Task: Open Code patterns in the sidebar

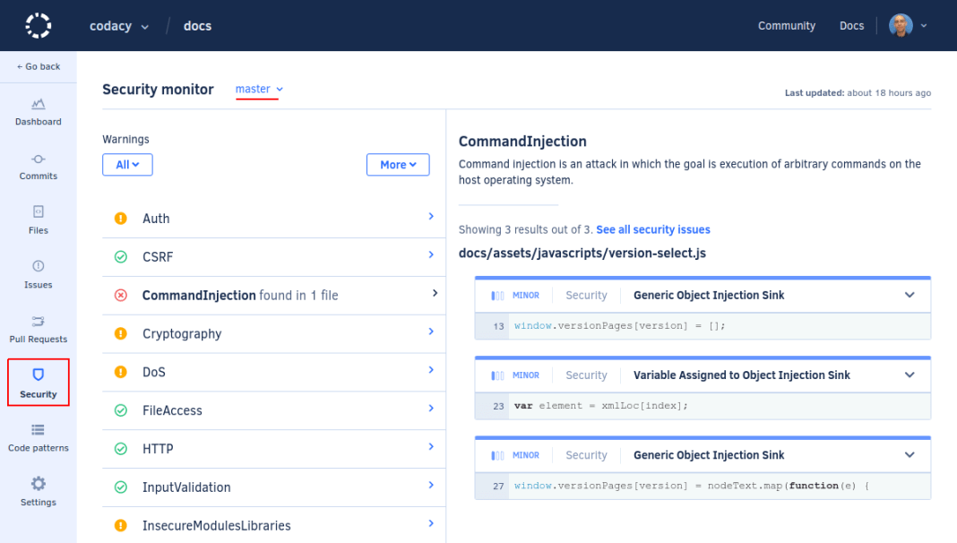Action: 38,437
